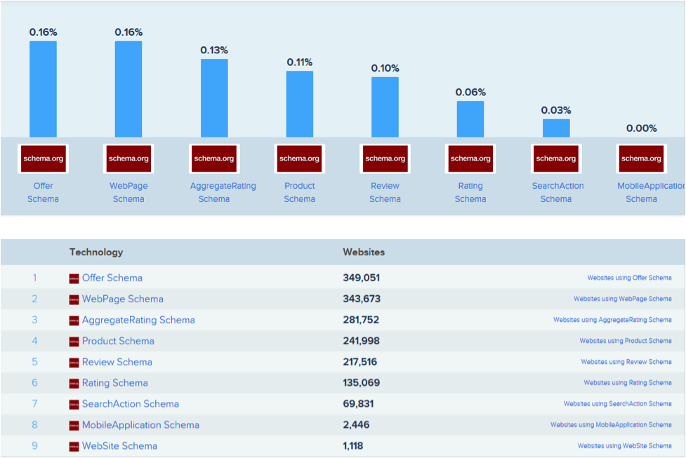Click the 135,069 websites value
This screenshot has width=686, height=458.
click(362, 383)
